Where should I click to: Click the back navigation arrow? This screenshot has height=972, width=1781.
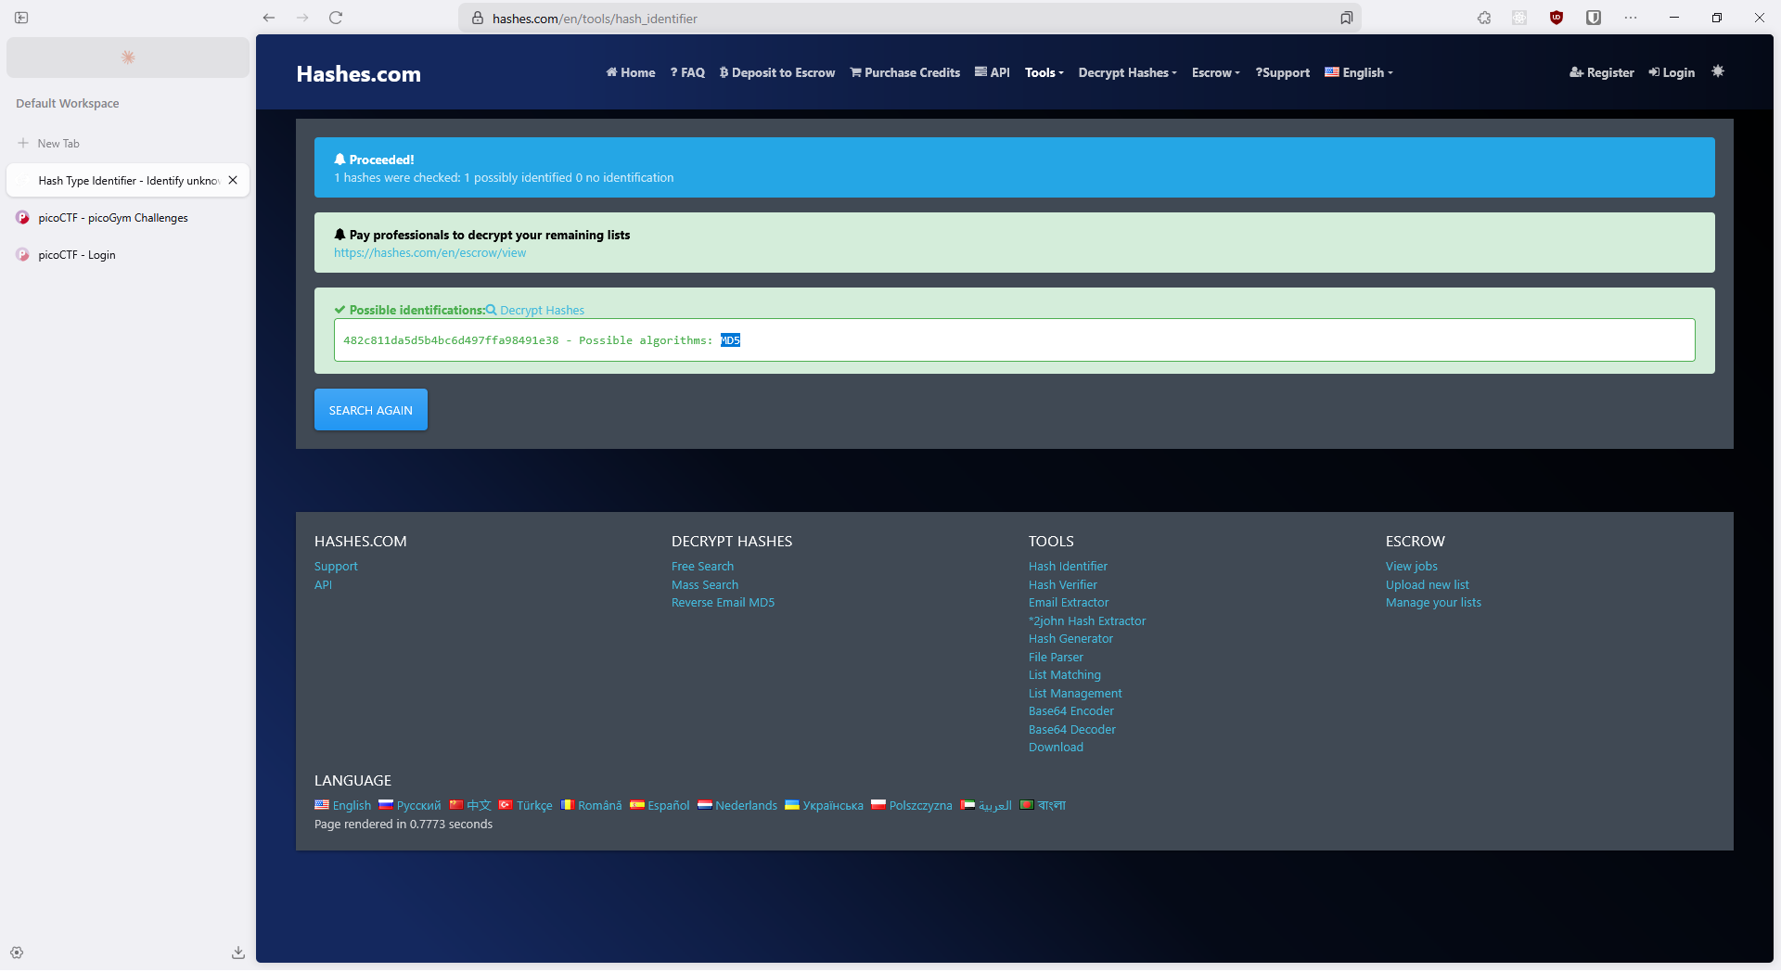point(269,18)
